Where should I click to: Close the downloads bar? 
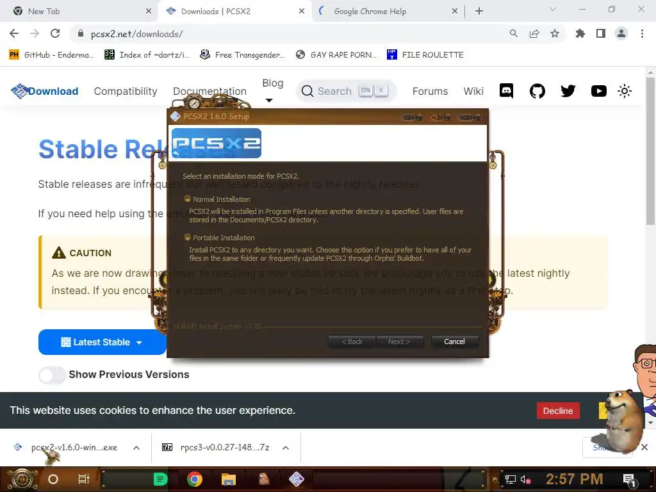click(644, 447)
